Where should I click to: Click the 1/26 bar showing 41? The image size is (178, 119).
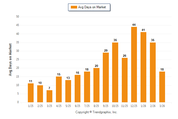[x=143, y=67]
